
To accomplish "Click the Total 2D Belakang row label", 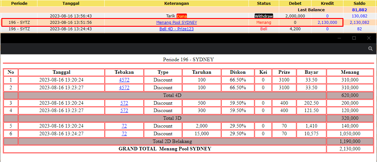I will 172,141.
